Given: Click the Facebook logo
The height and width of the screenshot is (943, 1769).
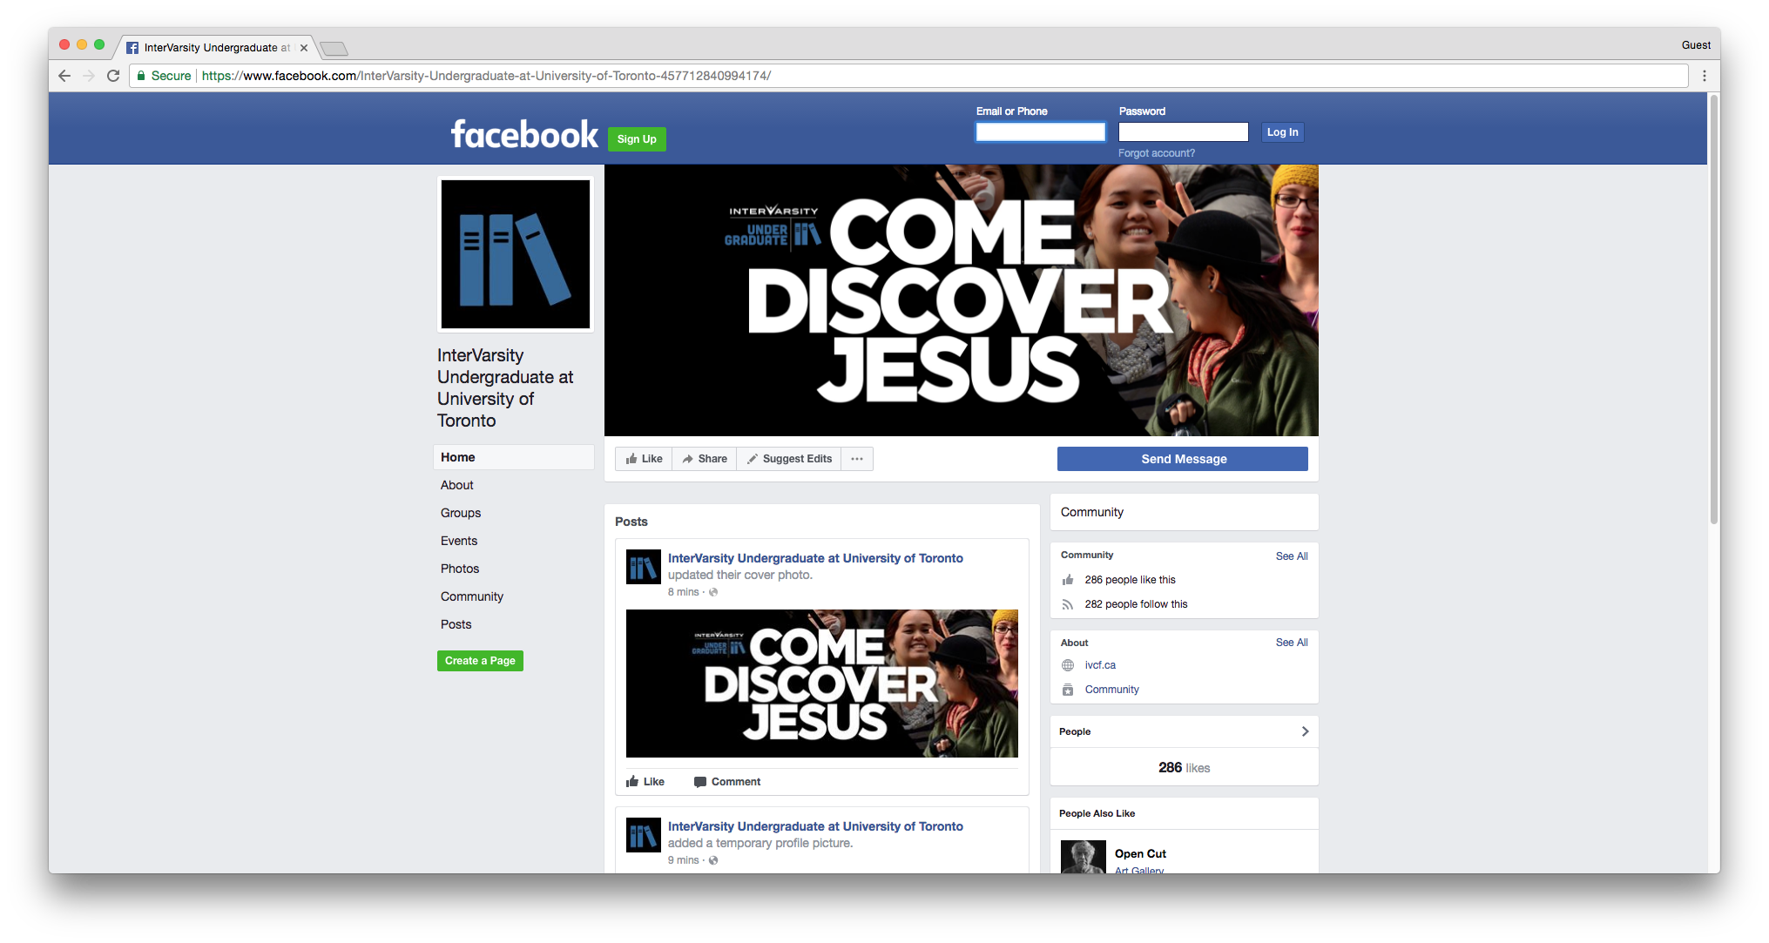Looking at the screenshot, I should pyautogui.click(x=524, y=134).
